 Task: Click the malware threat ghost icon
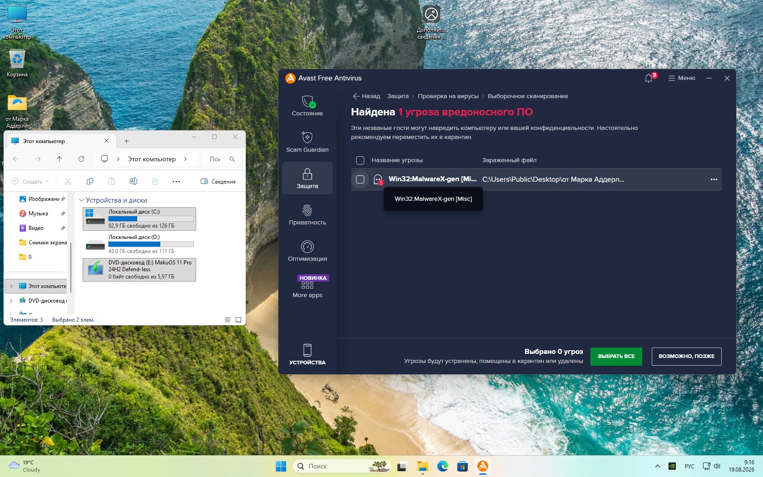[x=378, y=180]
